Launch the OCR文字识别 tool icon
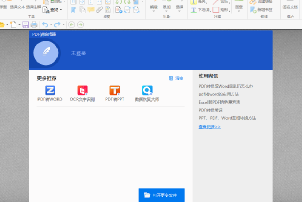The width and height of the screenshot is (302, 202). pos(82,90)
